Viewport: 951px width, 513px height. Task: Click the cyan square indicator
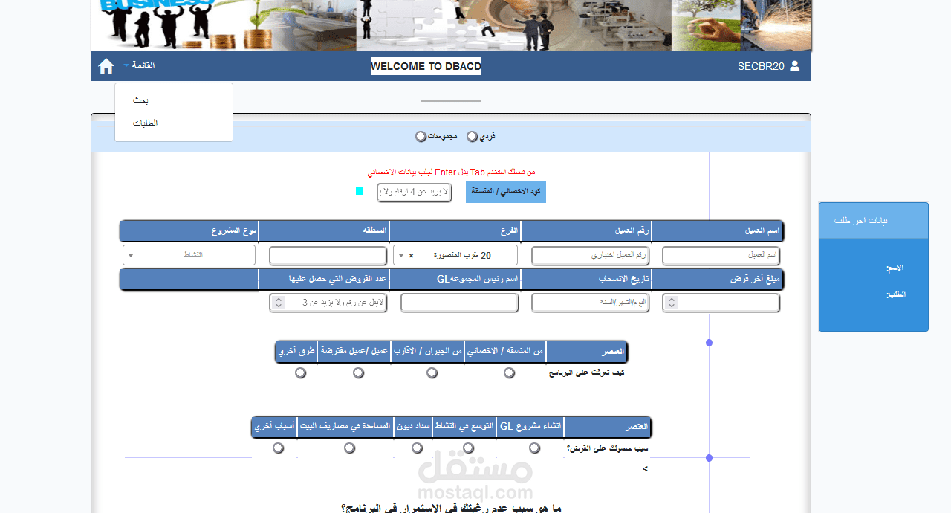tap(360, 191)
